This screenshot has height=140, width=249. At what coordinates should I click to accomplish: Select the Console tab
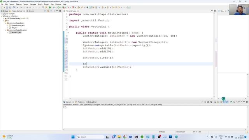67,102
